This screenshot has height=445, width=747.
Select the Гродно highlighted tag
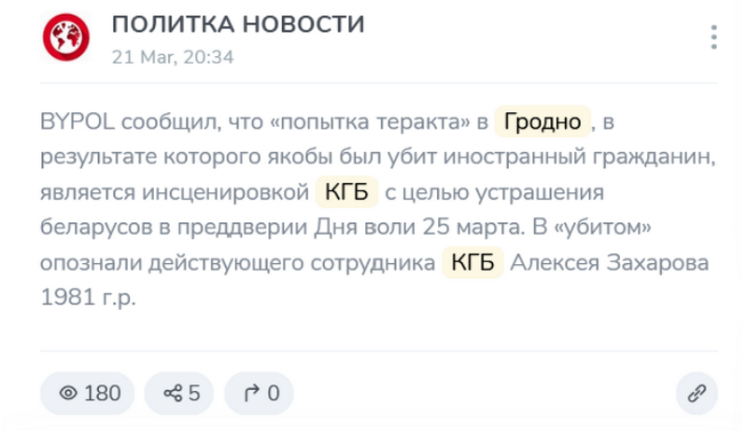pos(543,121)
